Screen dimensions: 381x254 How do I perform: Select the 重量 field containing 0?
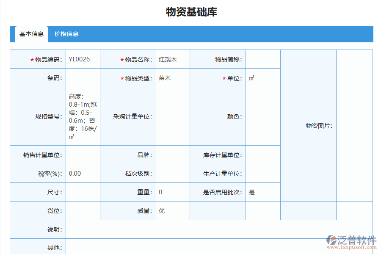pos(173,192)
